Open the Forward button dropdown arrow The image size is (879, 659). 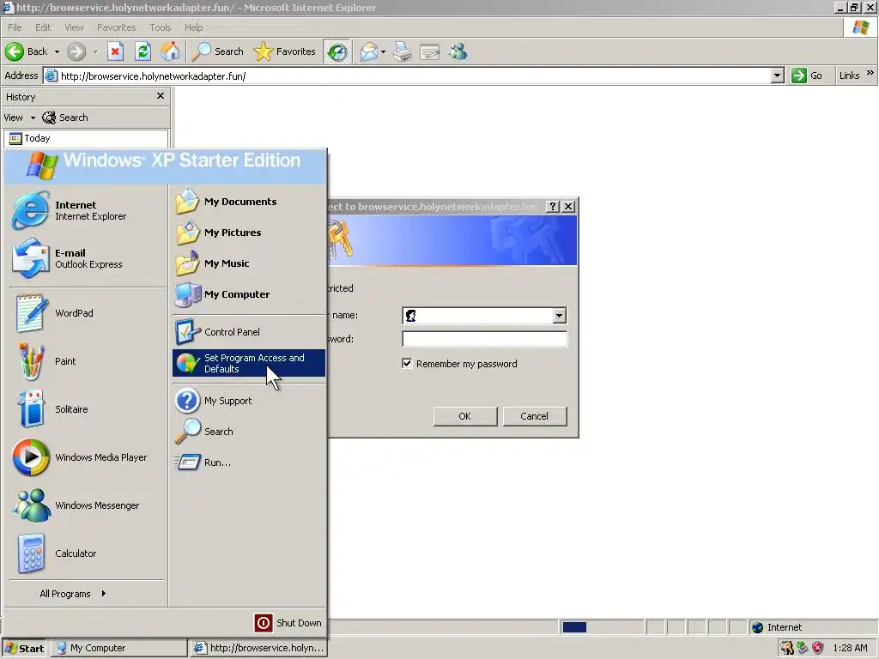pos(95,51)
